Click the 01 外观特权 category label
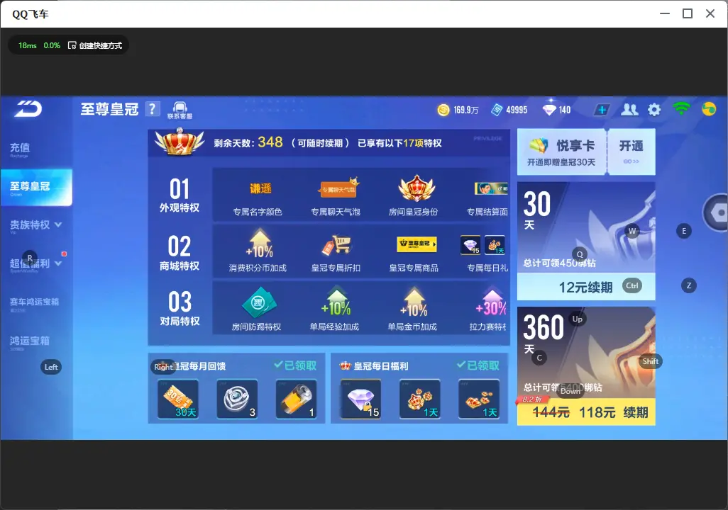Screen dimensions: 728x510 180,195
